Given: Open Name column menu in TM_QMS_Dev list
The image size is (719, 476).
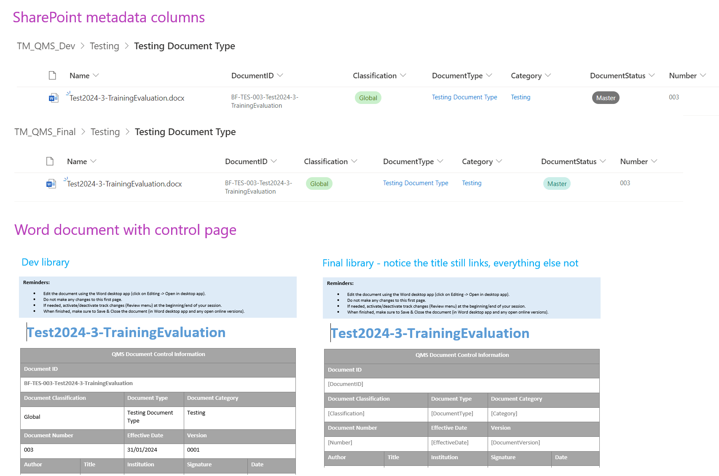Looking at the screenshot, I should 96,75.
